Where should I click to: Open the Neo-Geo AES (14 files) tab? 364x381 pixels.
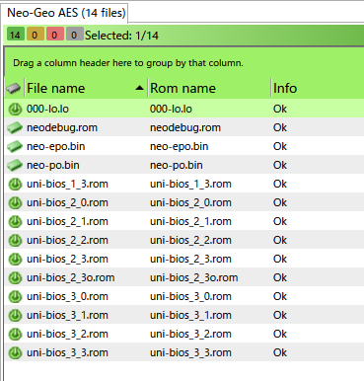66,13
